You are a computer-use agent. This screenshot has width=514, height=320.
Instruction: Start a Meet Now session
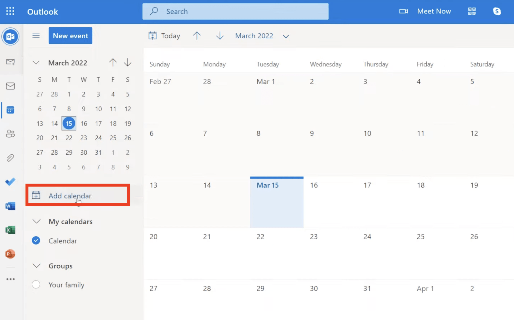coord(434,11)
